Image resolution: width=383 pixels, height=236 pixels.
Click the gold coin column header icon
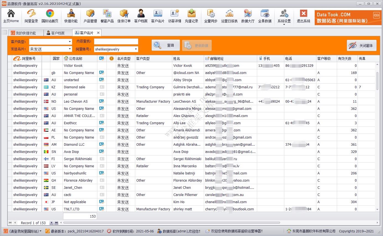tap(111, 59)
